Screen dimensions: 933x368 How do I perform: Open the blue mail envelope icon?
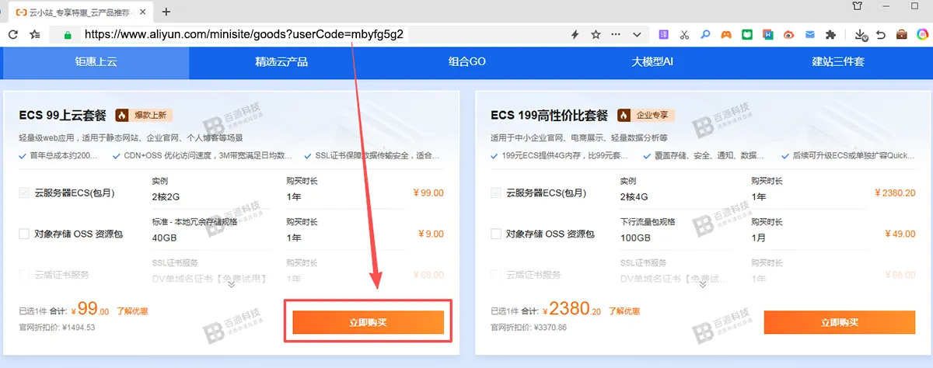click(809, 35)
